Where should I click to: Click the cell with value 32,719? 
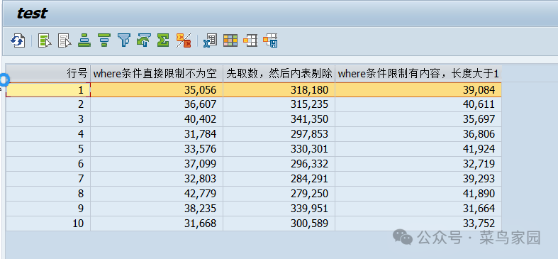click(x=418, y=164)
